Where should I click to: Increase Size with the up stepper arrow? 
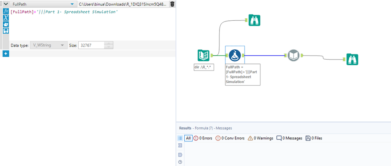point(109,44)
